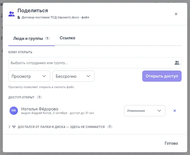Click the Готово button
Viewport: 190px width, 155px height.
[x=171, y=143]
